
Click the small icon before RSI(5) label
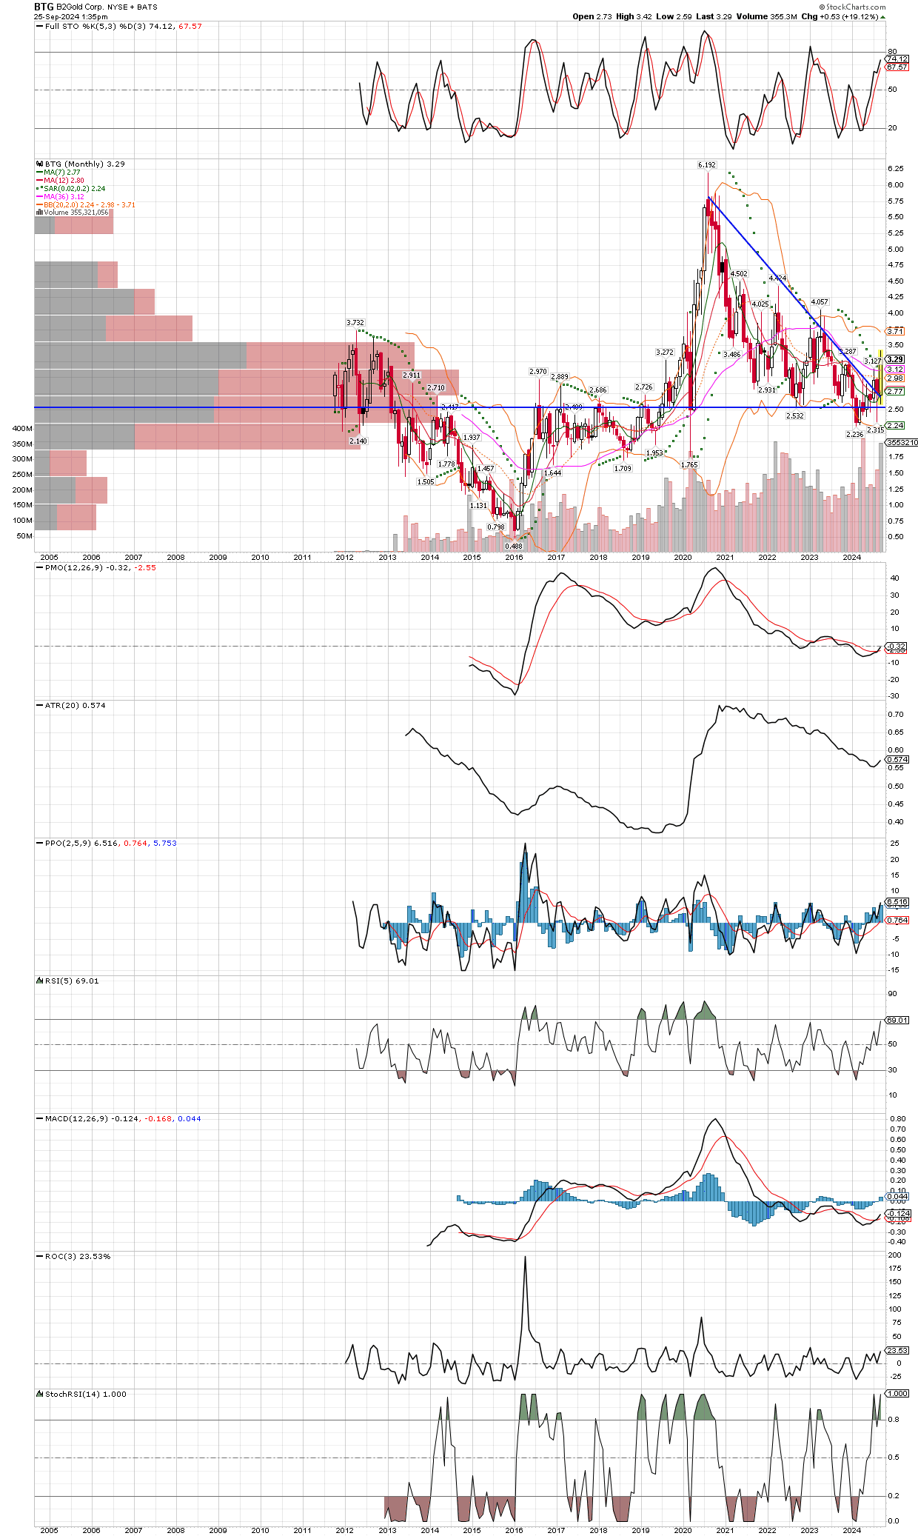(40, 981)
